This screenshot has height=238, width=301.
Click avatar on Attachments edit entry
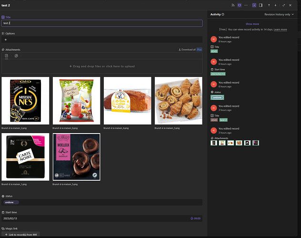pos(214,131)
